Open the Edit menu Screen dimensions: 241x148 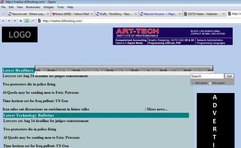point(11,7)
